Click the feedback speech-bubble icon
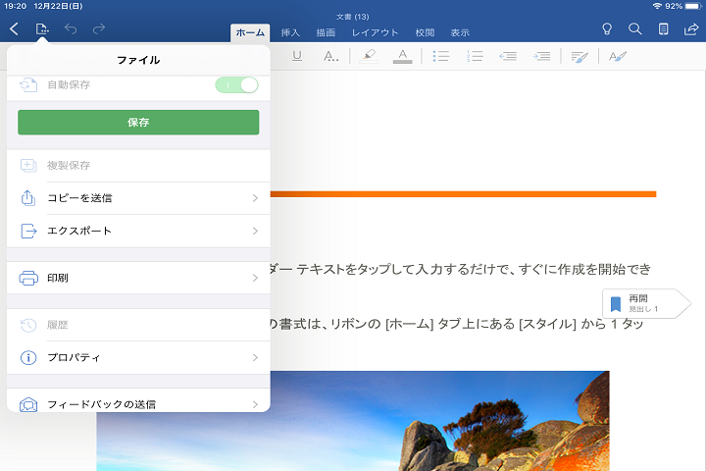 [x=28, y=404]
